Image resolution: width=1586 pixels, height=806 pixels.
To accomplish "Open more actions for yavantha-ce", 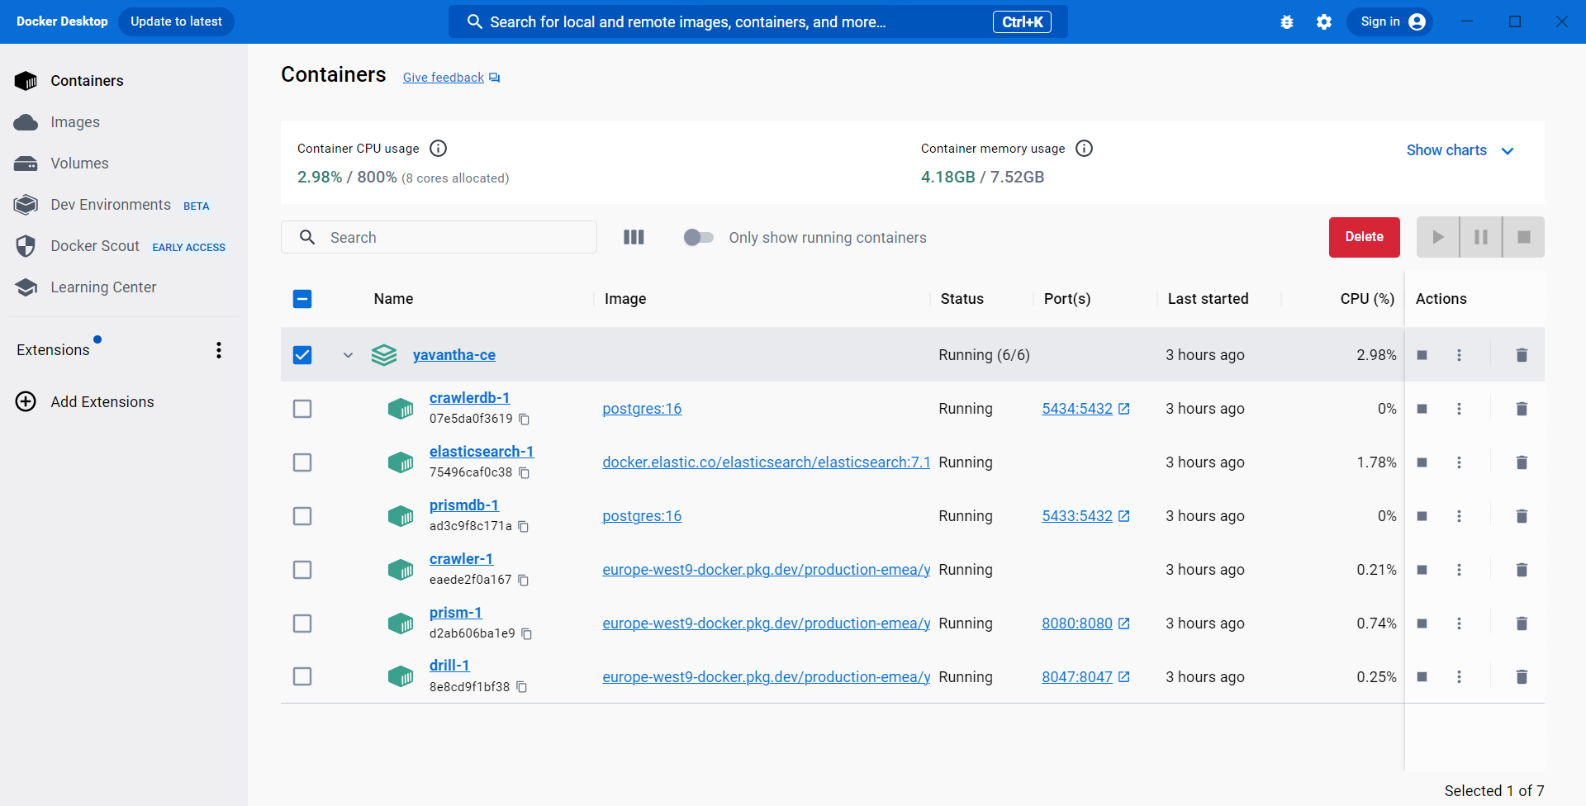I will coord(1460,355).
